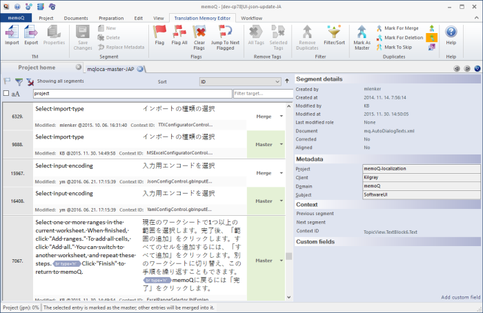Viewport: 483px width, 313px height.
Task: Click the segment list scroll up arrow
Action: 288,106
